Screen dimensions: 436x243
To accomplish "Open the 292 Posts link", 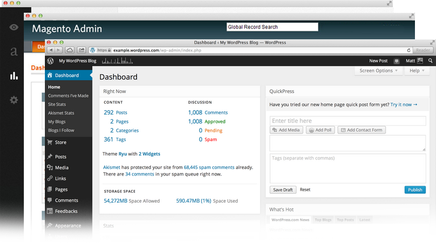I will click(x=115, y=112).
